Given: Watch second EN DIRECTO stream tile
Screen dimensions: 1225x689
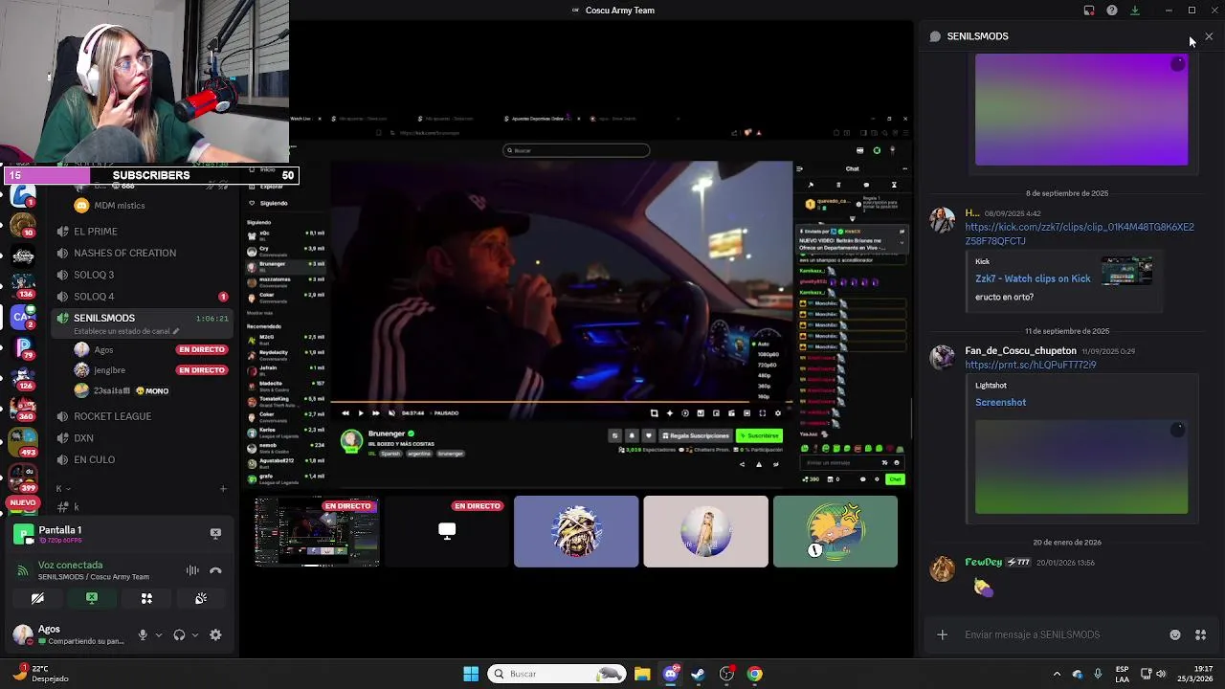Looking at the screenshot, I should (446, 532).
